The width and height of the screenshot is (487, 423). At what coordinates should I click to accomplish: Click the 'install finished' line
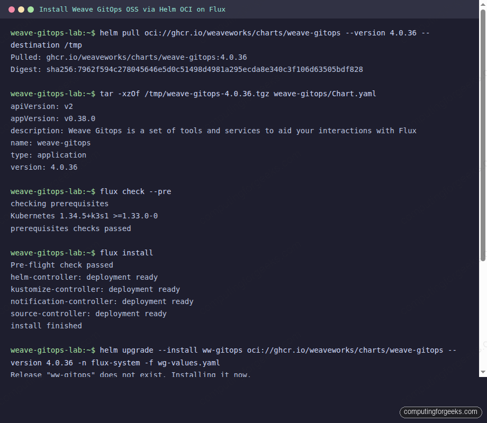coord(46,326)
